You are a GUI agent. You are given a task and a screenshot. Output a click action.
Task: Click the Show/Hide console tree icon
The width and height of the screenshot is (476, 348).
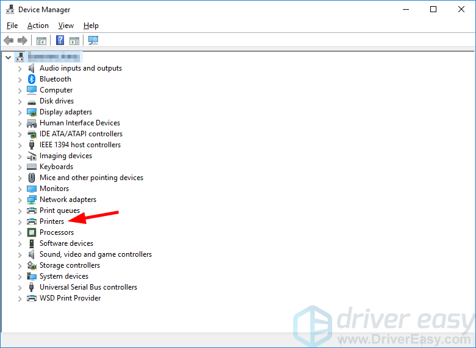[x=41, y=41]
